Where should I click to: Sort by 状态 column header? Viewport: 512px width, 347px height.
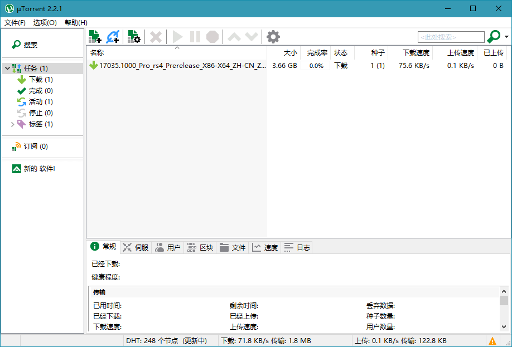click(342, 53)
